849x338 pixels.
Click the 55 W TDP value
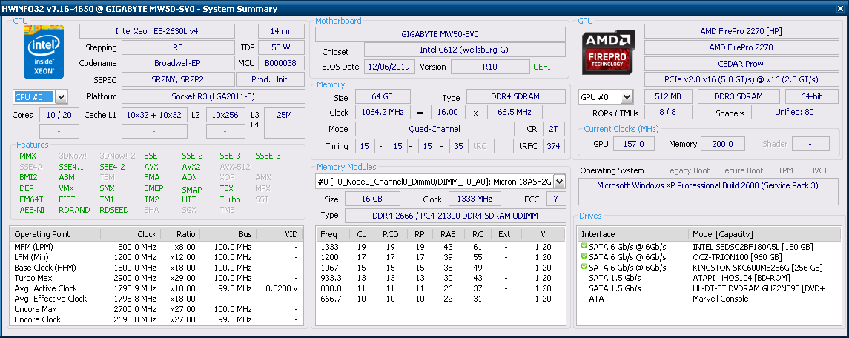[281, 47]
